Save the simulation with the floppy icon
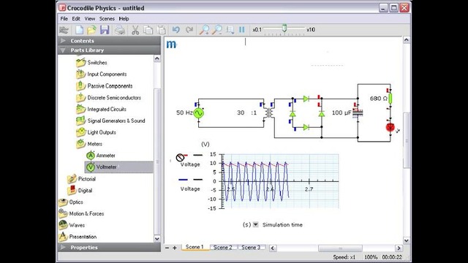468x263 pixels. click(x=105, y=30)
